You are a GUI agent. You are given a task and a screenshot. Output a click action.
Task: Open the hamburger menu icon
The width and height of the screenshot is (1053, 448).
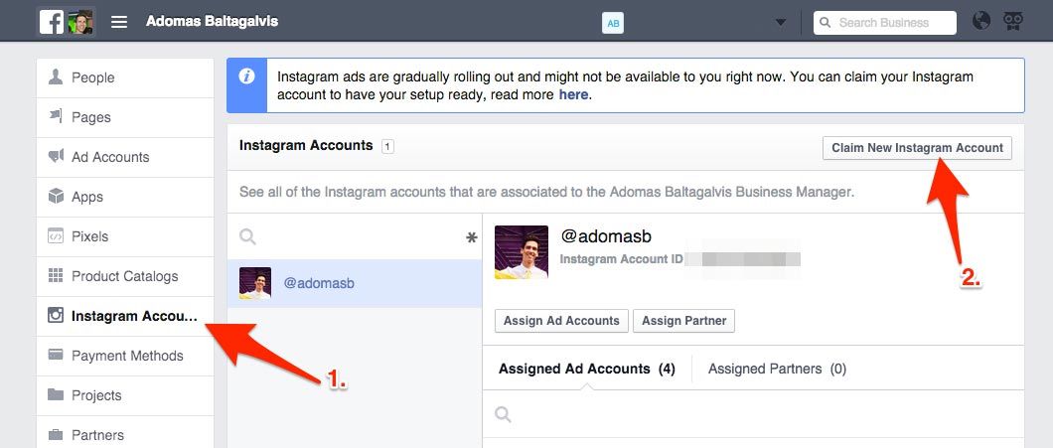(x=119, y=22)
